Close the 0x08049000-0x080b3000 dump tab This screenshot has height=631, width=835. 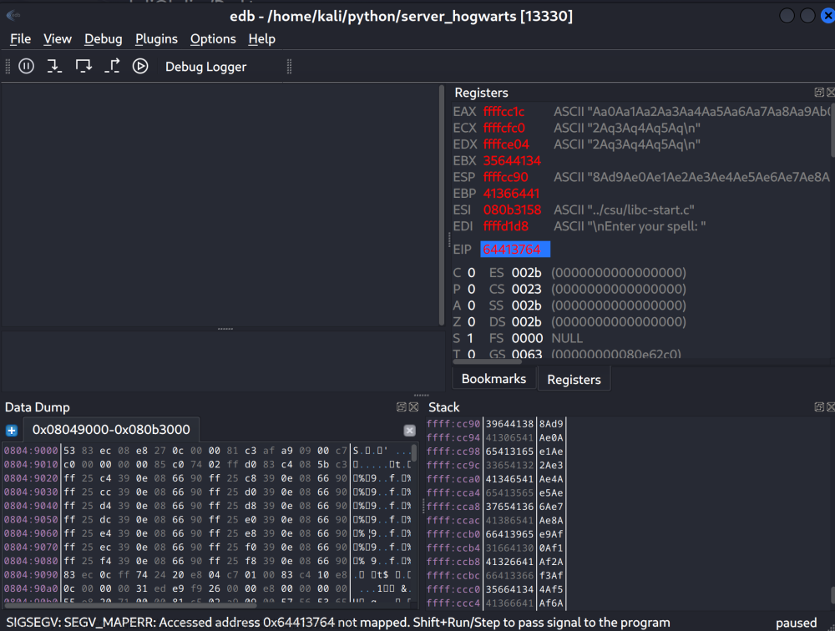[x=409, y=430]
